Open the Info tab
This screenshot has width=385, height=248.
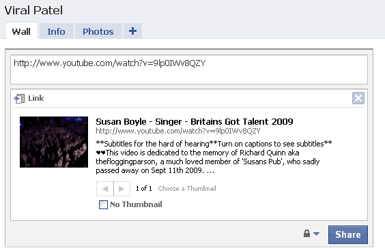56,31
